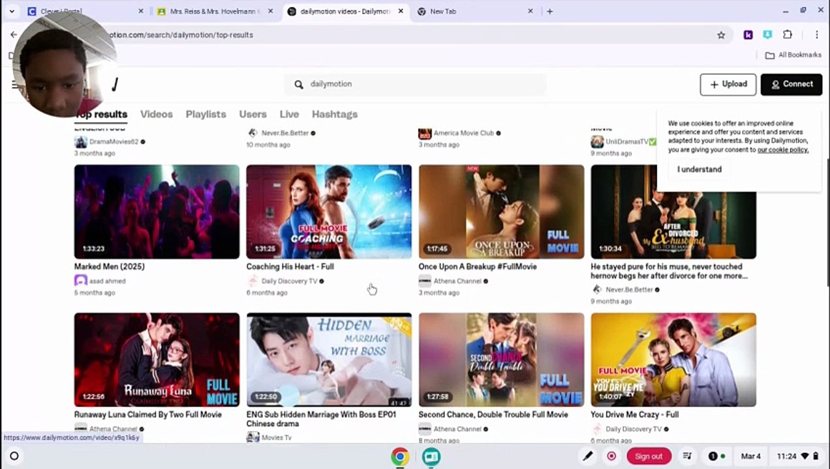This screenshot has width=830, height=469.
Task: Focus the dailymotion search field
Action: [x=414, y=84]
